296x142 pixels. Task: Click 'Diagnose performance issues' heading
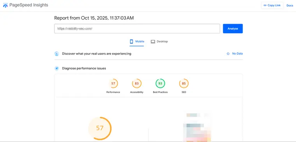pyautogui.click(x=84, y=68)
